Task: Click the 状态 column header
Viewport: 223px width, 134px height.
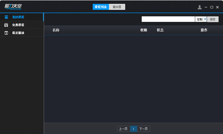Action: coord(160,30)
